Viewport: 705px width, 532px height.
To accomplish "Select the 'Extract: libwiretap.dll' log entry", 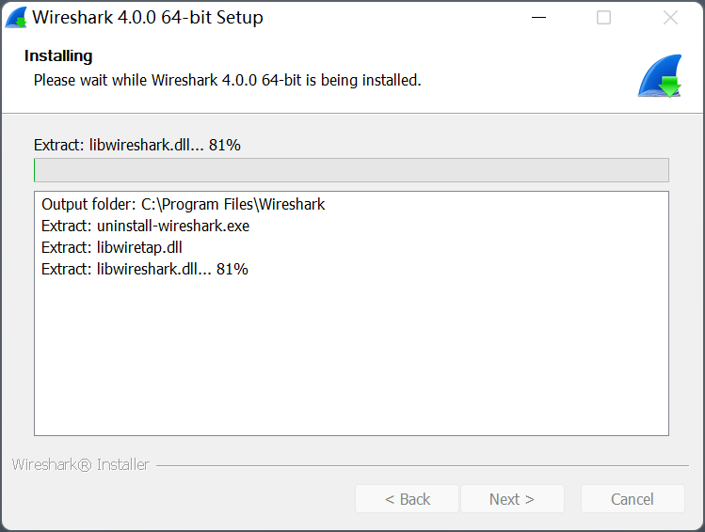I will [x=111, y=247].
